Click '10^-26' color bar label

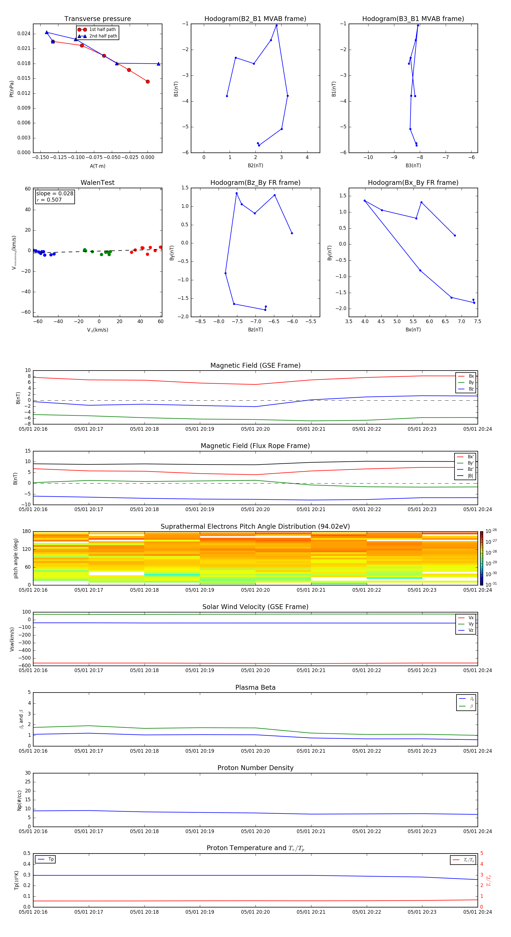point(491,531)
